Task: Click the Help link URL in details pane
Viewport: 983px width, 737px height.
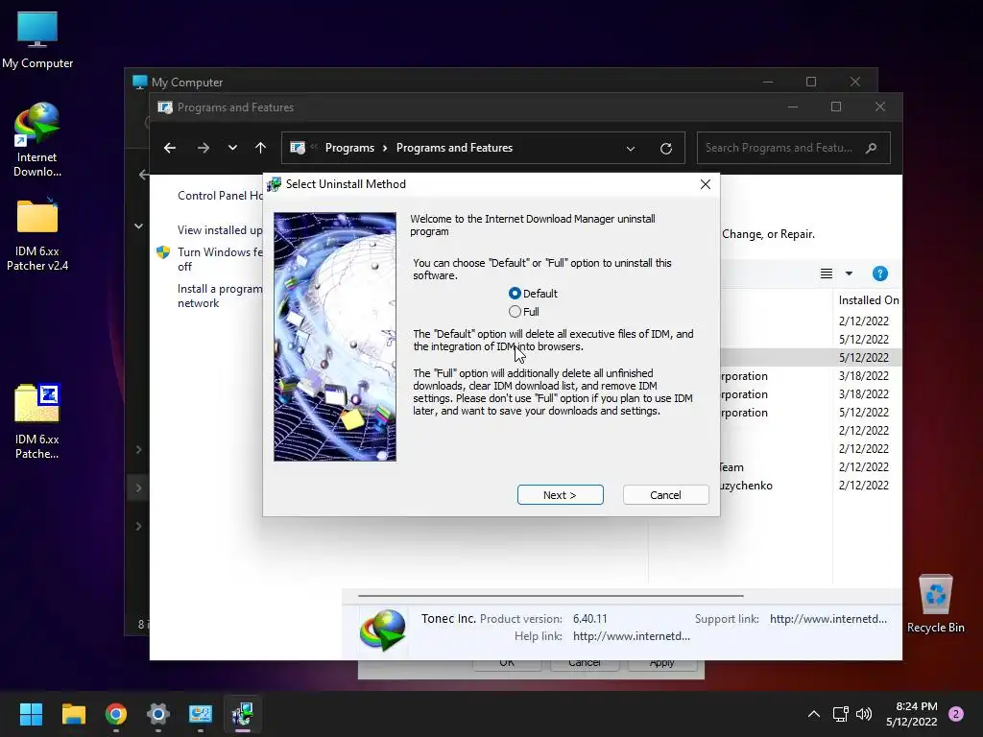Action: click(632, 636)
